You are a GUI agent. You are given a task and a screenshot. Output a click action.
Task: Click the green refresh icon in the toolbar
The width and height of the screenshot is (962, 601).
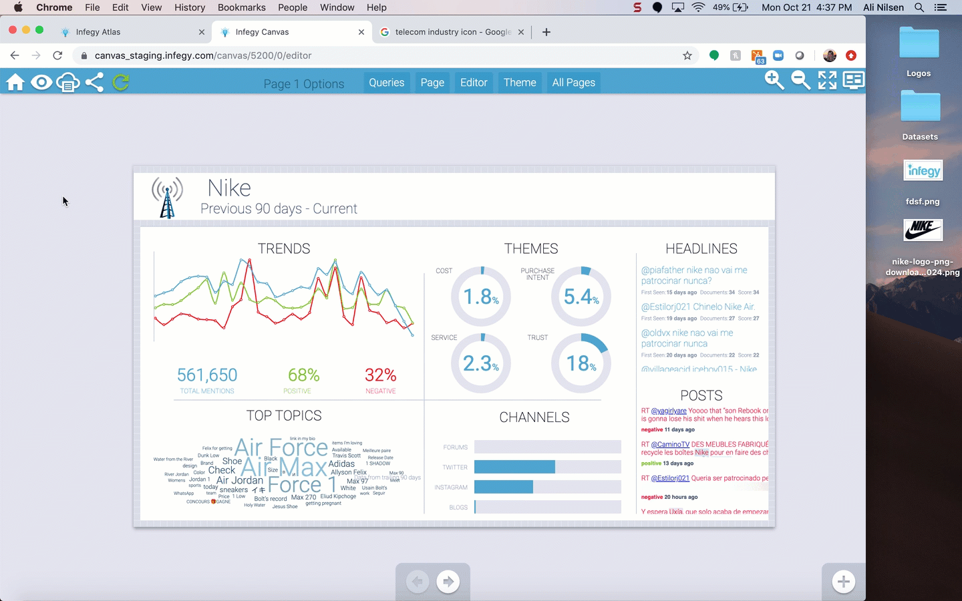coord(120,82)
